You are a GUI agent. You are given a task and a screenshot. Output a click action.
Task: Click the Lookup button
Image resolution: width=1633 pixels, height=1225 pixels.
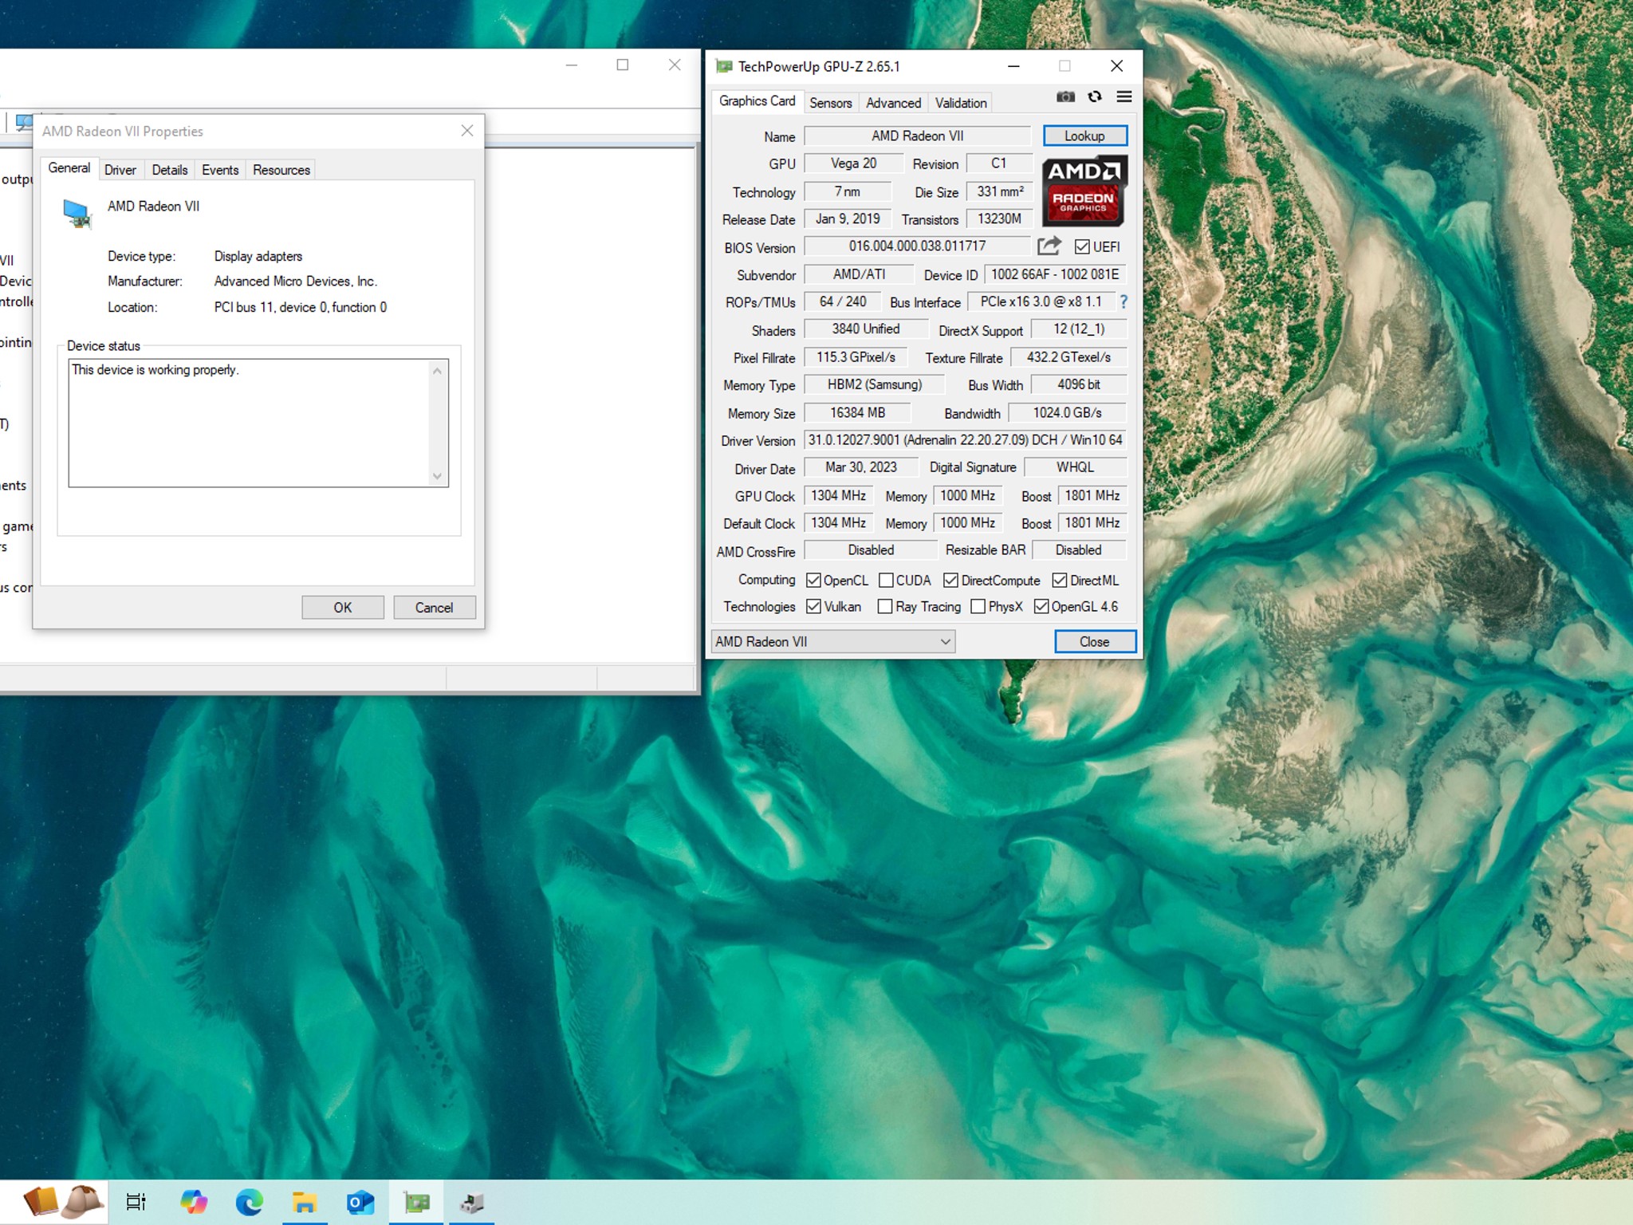tap(1084, 136)
